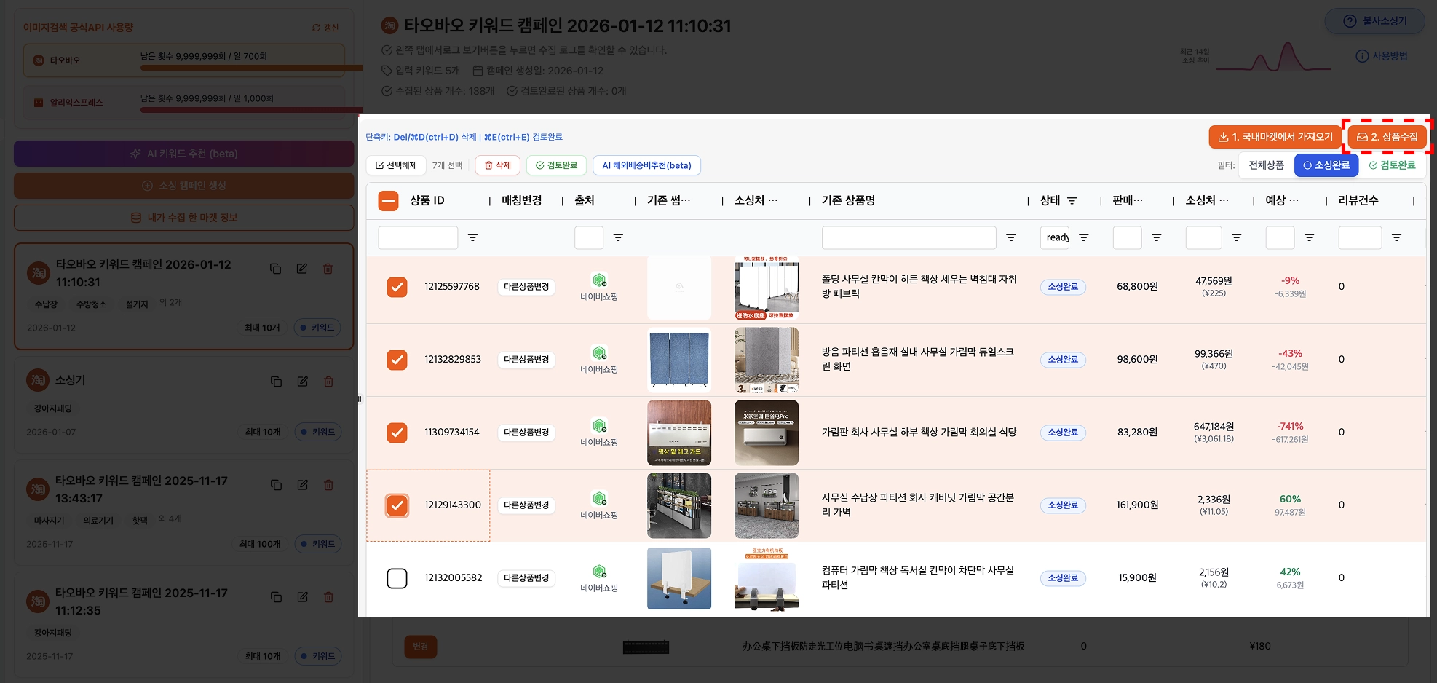Image resolution: width=1437 pixels, height=683 pixels.
Task: Copy the 소싱기 campaign
Action: pos(276,382)
